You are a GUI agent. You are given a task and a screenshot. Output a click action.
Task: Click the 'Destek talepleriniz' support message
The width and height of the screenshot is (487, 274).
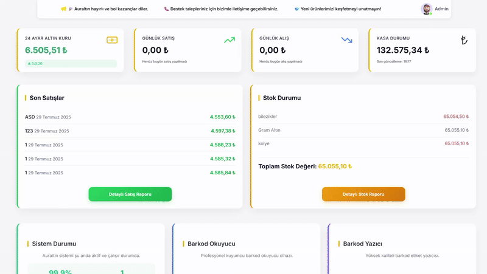pos(224,9)
